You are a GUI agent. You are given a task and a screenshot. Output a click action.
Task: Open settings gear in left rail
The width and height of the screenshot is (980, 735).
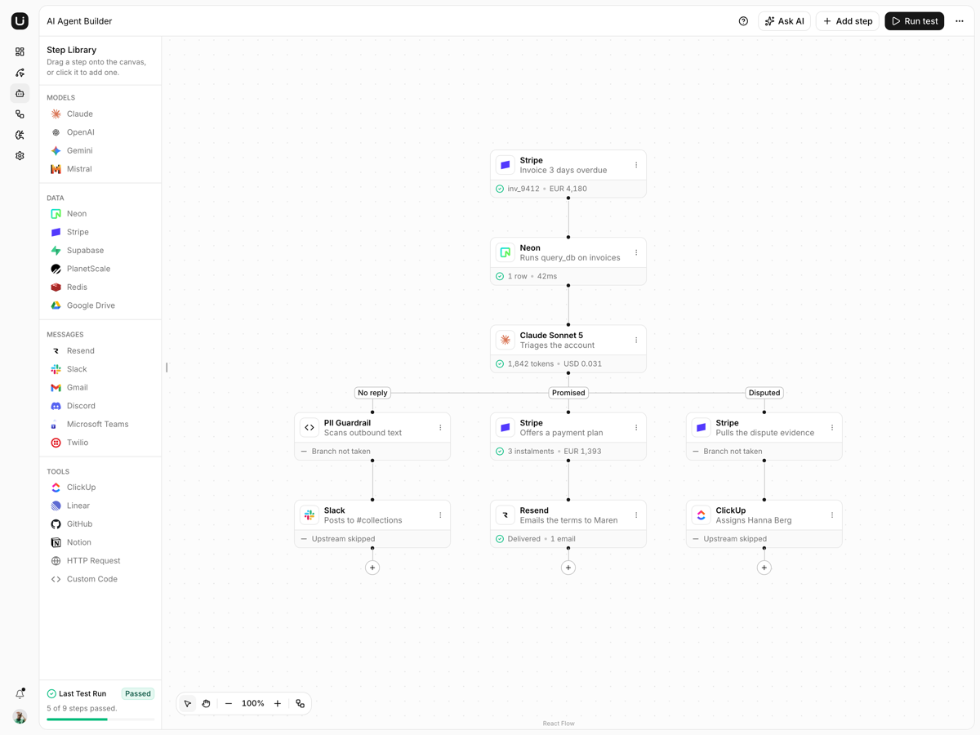click(20, 156)
